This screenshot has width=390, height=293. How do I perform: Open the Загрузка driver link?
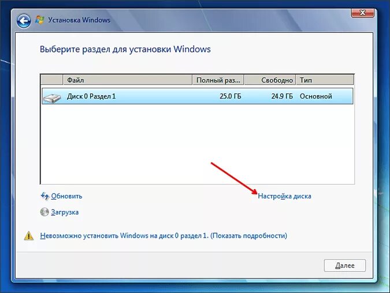[x=65, y=212]
